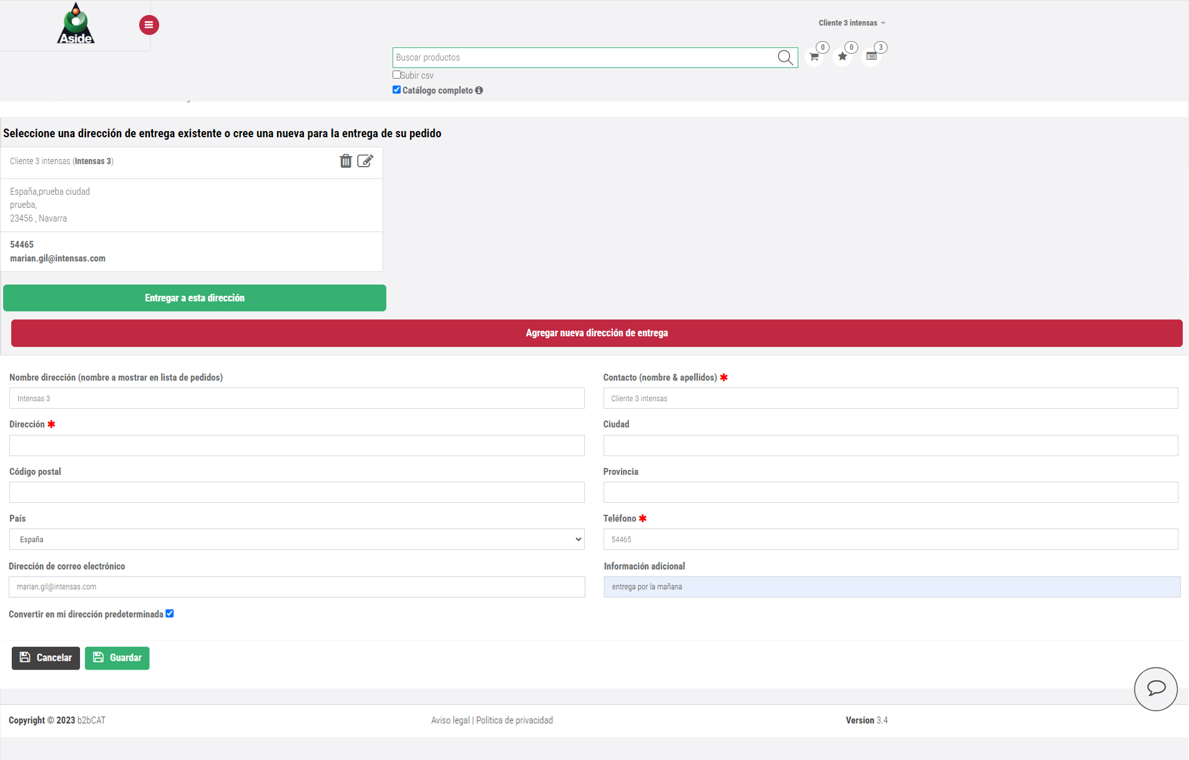Open the orders list icon
This screenshot has width=1189, height=760.
[x=871, y=57]
